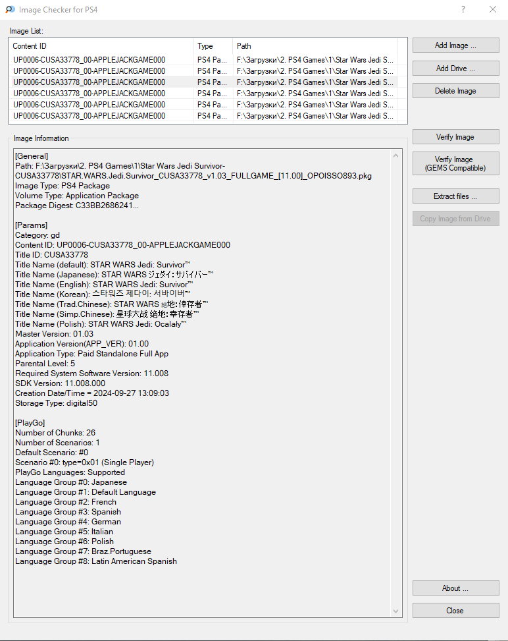The width and height of the screenshot is (508, 641).
Task: Click the Number of Chunks: 26 line
Action: pos(55,433)
